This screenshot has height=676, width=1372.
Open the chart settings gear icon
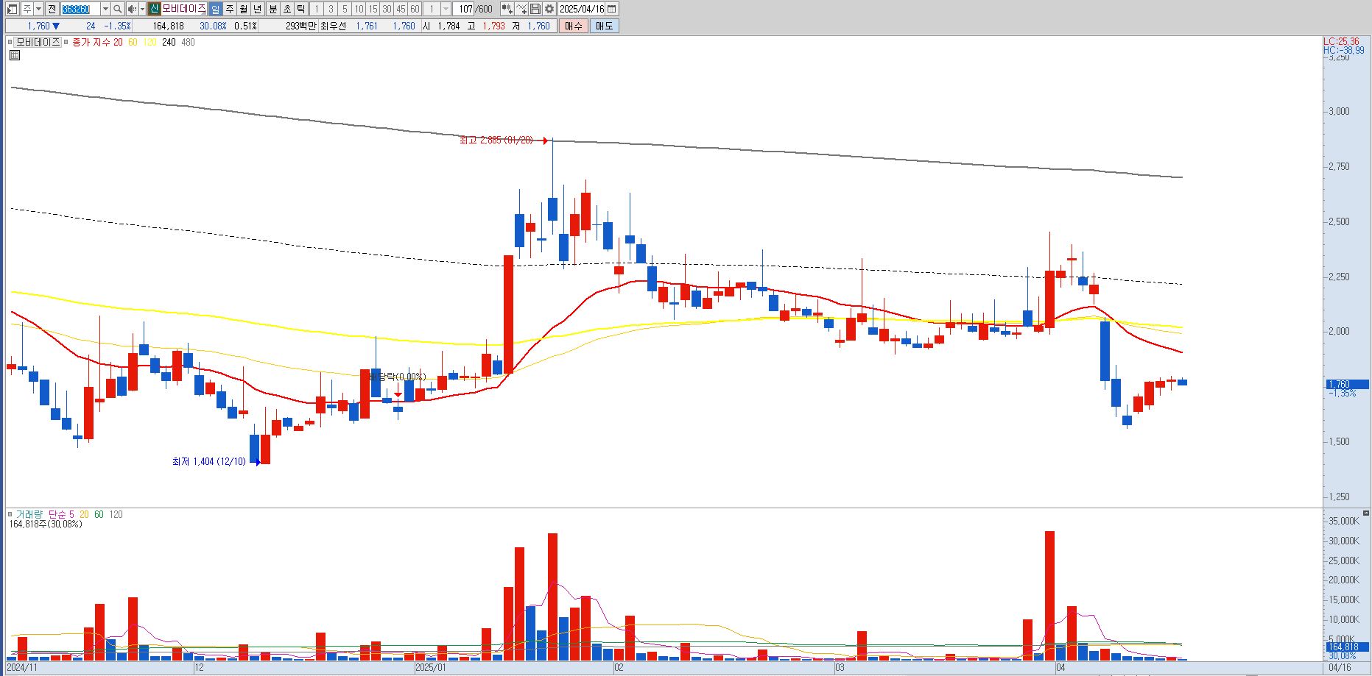pyautogui.click(x=549, y=9)
